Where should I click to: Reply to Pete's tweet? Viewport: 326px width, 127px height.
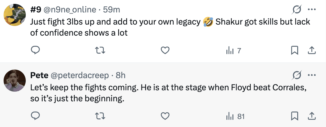click(35, 117)
